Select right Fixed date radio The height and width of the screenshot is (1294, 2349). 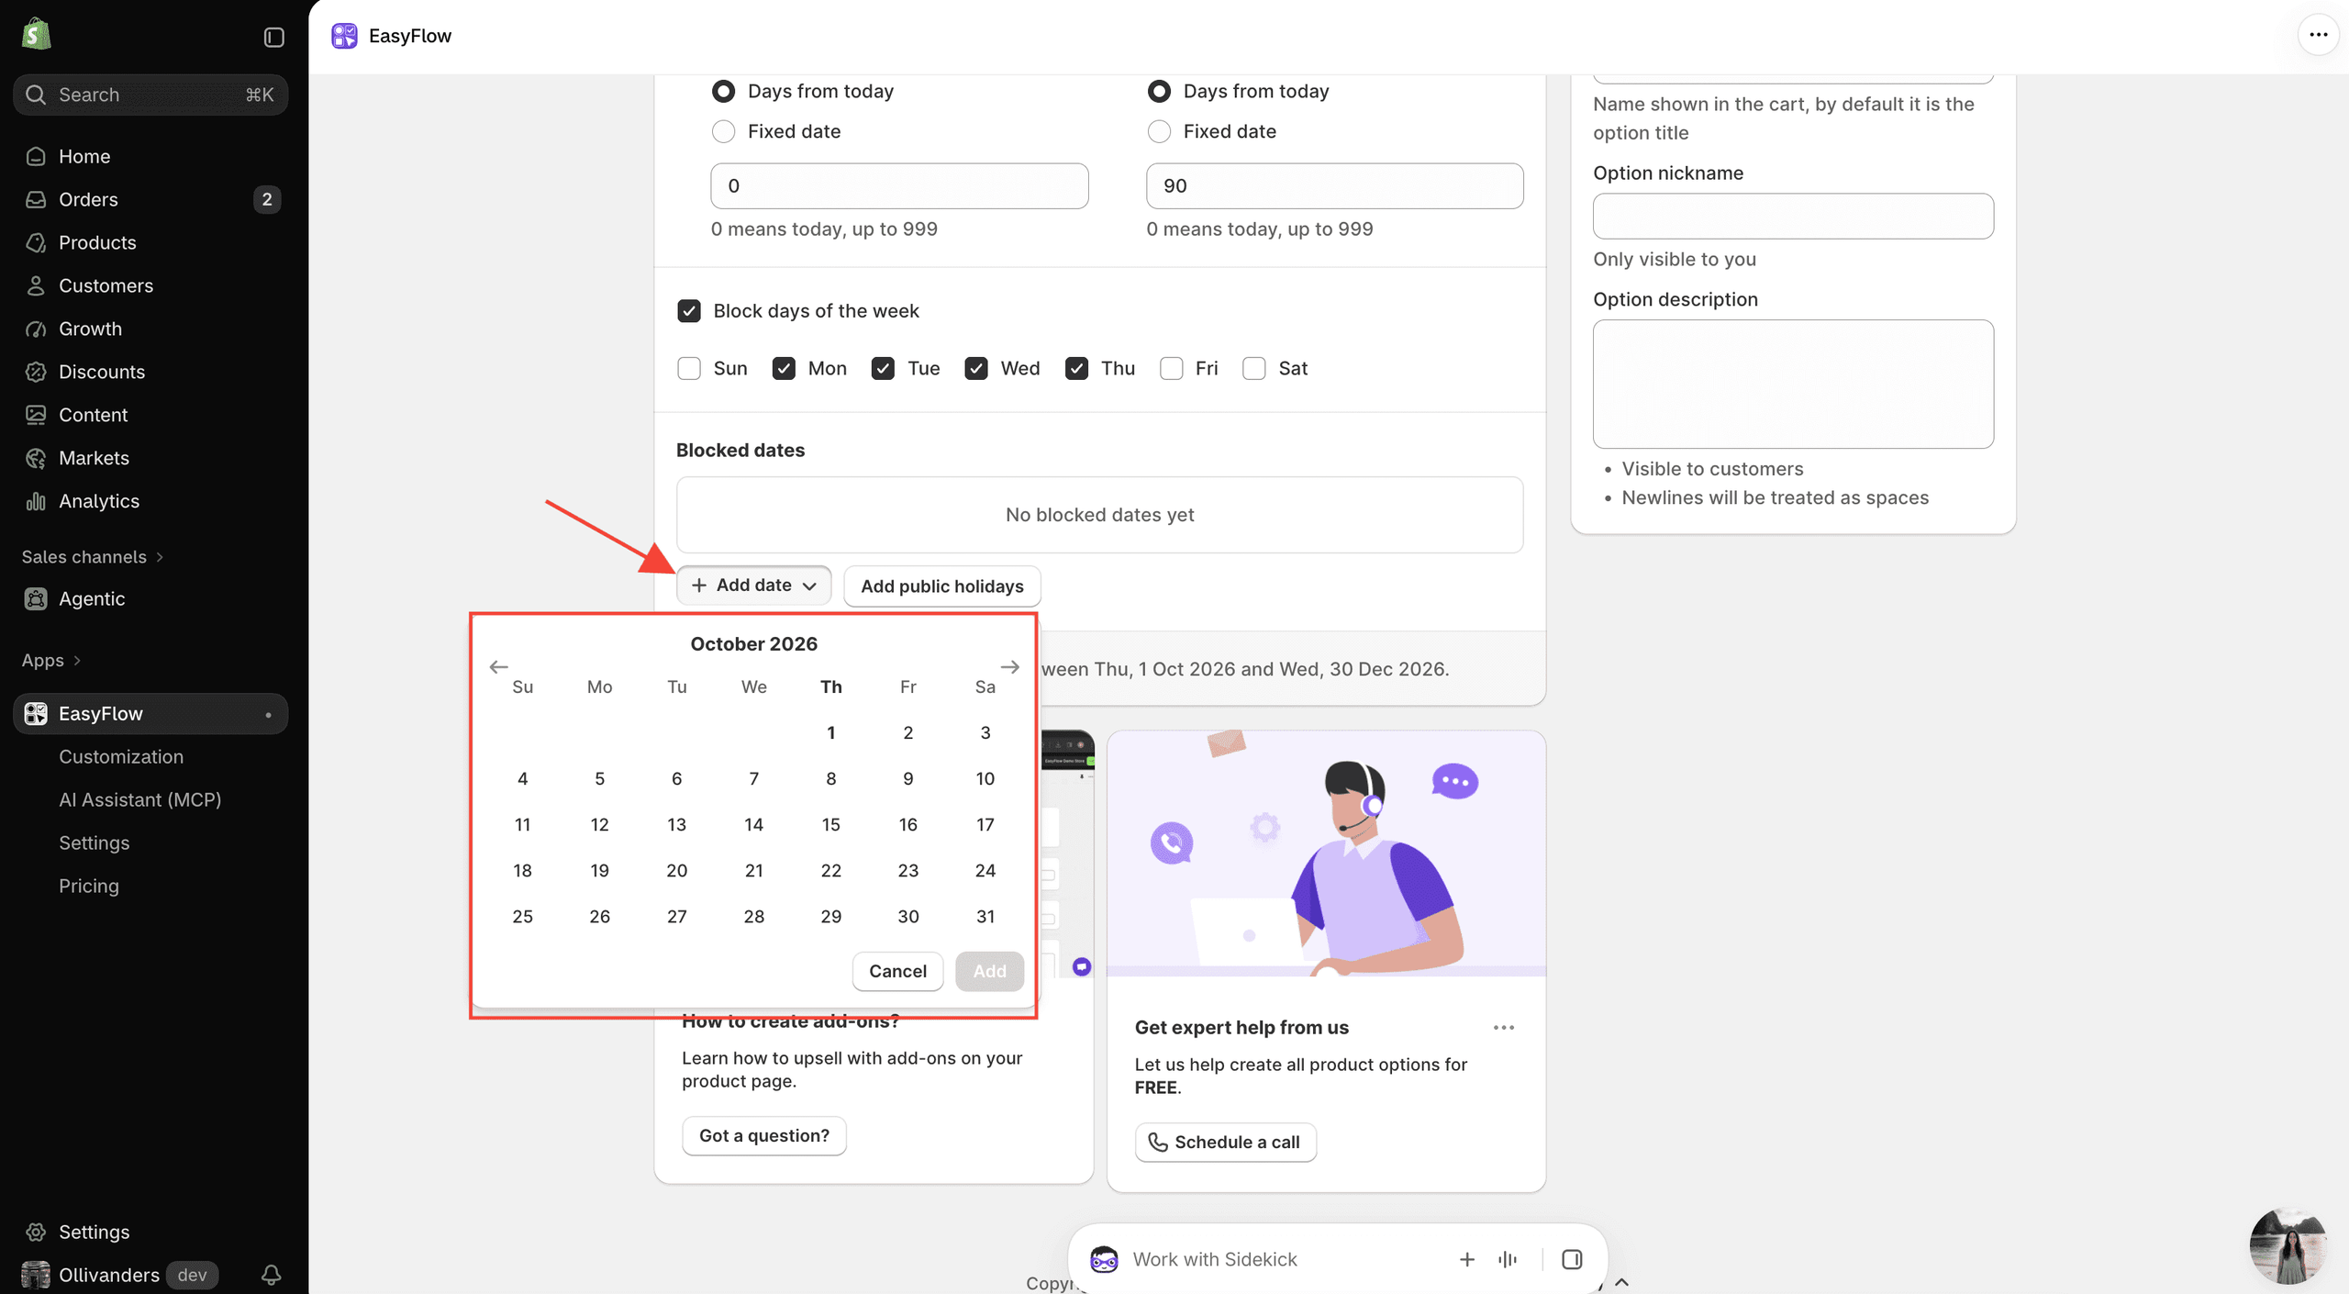[1159, 131]
